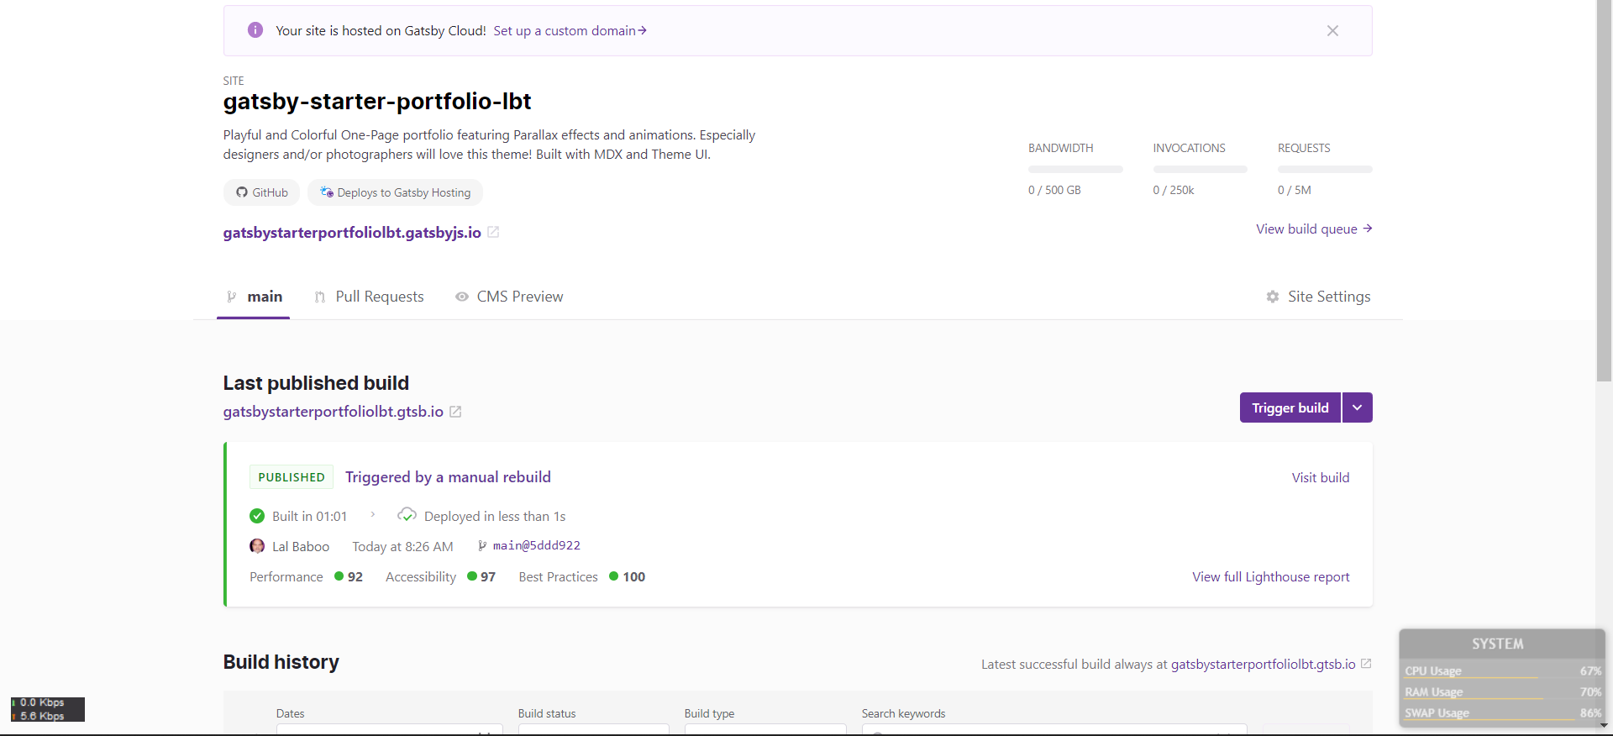Click the gear icon beside Site Settings
1613x736 pixels.
pyautogui.click(x=1273, y=297)
